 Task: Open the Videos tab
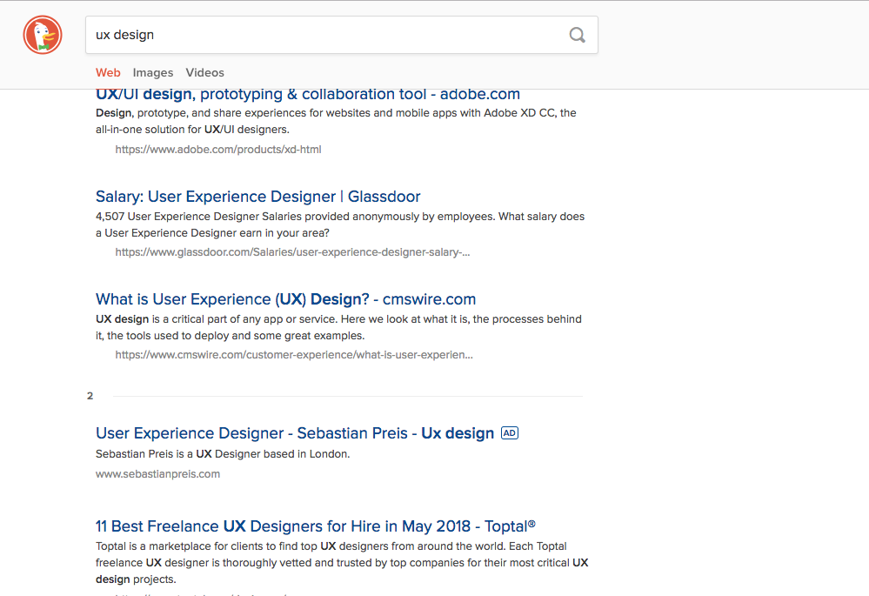(204, 73)
